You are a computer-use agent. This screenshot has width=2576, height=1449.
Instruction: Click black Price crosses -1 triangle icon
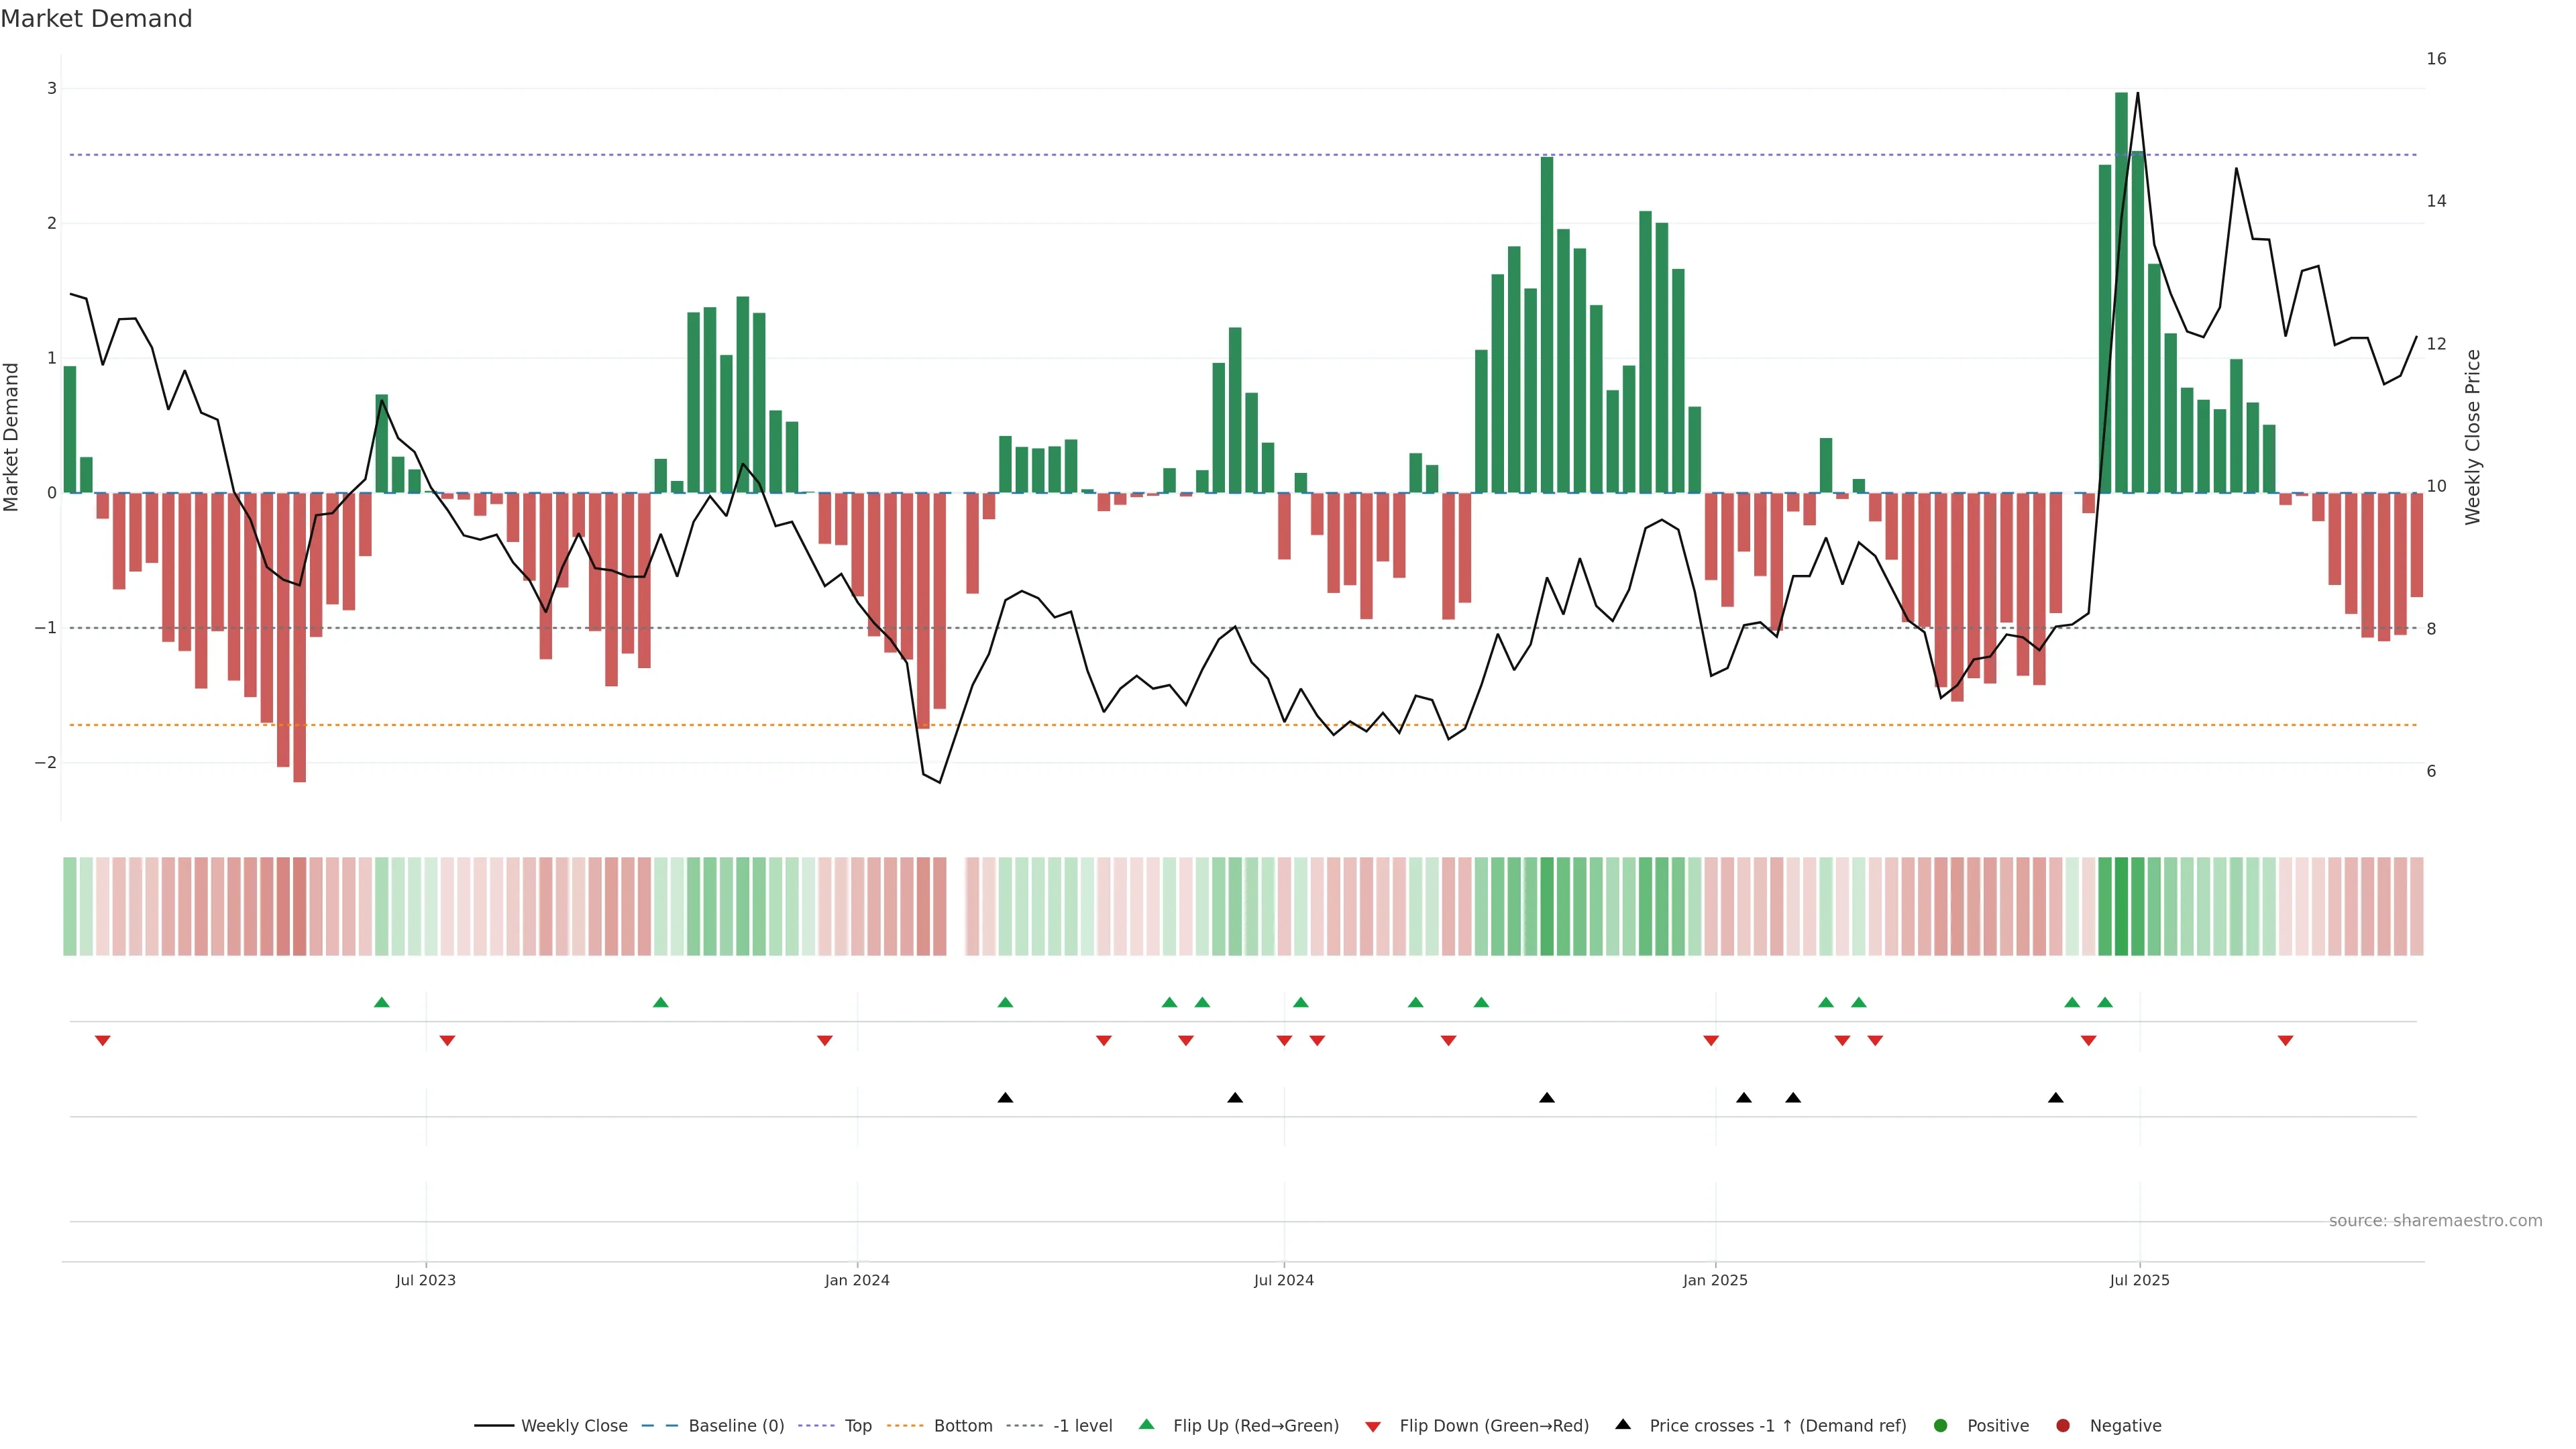point(1623,1425)
